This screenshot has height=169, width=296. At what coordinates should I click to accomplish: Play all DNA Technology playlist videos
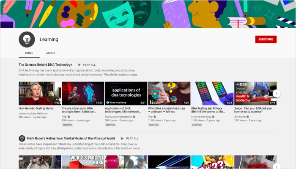click(87, 65)
